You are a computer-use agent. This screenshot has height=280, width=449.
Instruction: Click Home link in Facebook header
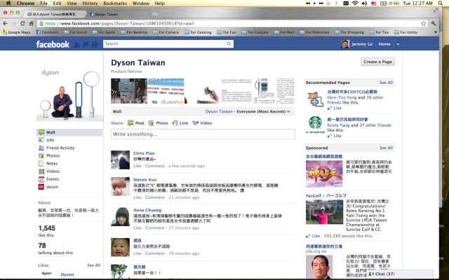(384, 44)
